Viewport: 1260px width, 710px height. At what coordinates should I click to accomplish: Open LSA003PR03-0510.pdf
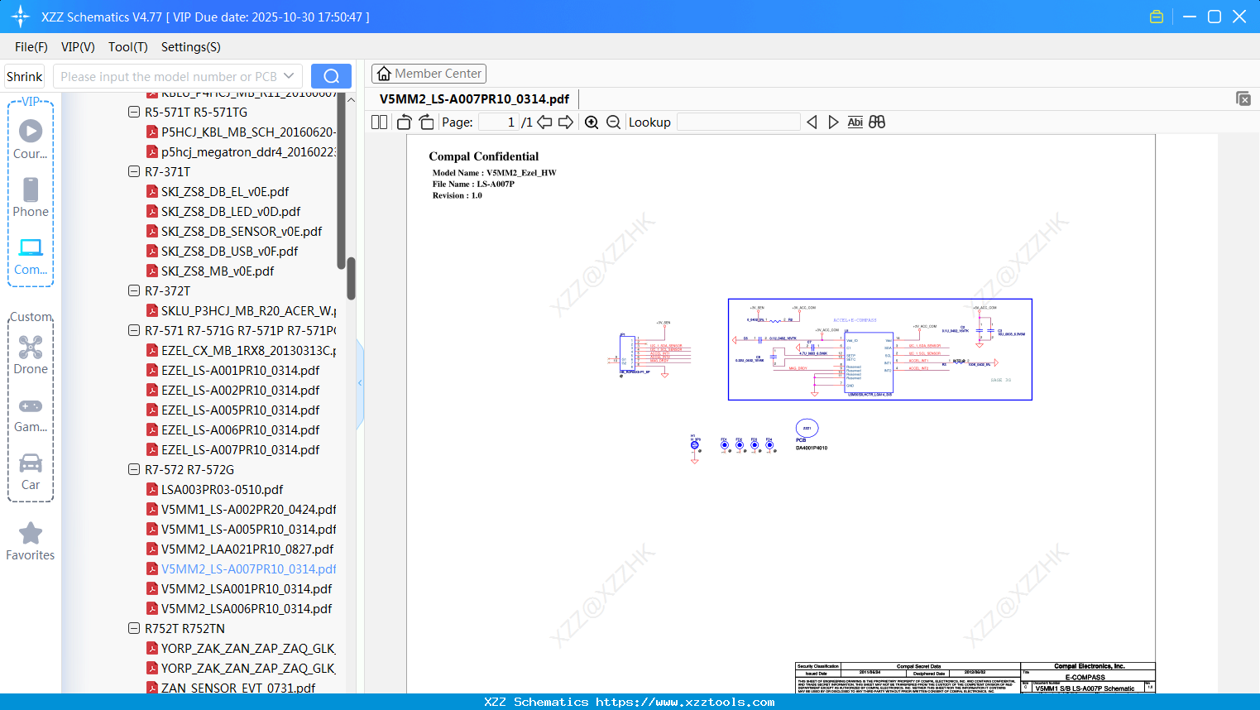coord(222,489)
